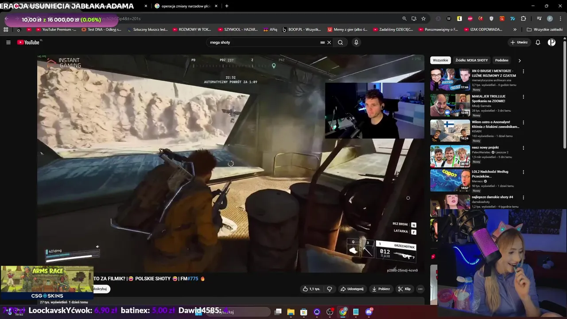Click the #775 hashtag in video title
This screenshot has width=567, height=319.
point(192,279)
